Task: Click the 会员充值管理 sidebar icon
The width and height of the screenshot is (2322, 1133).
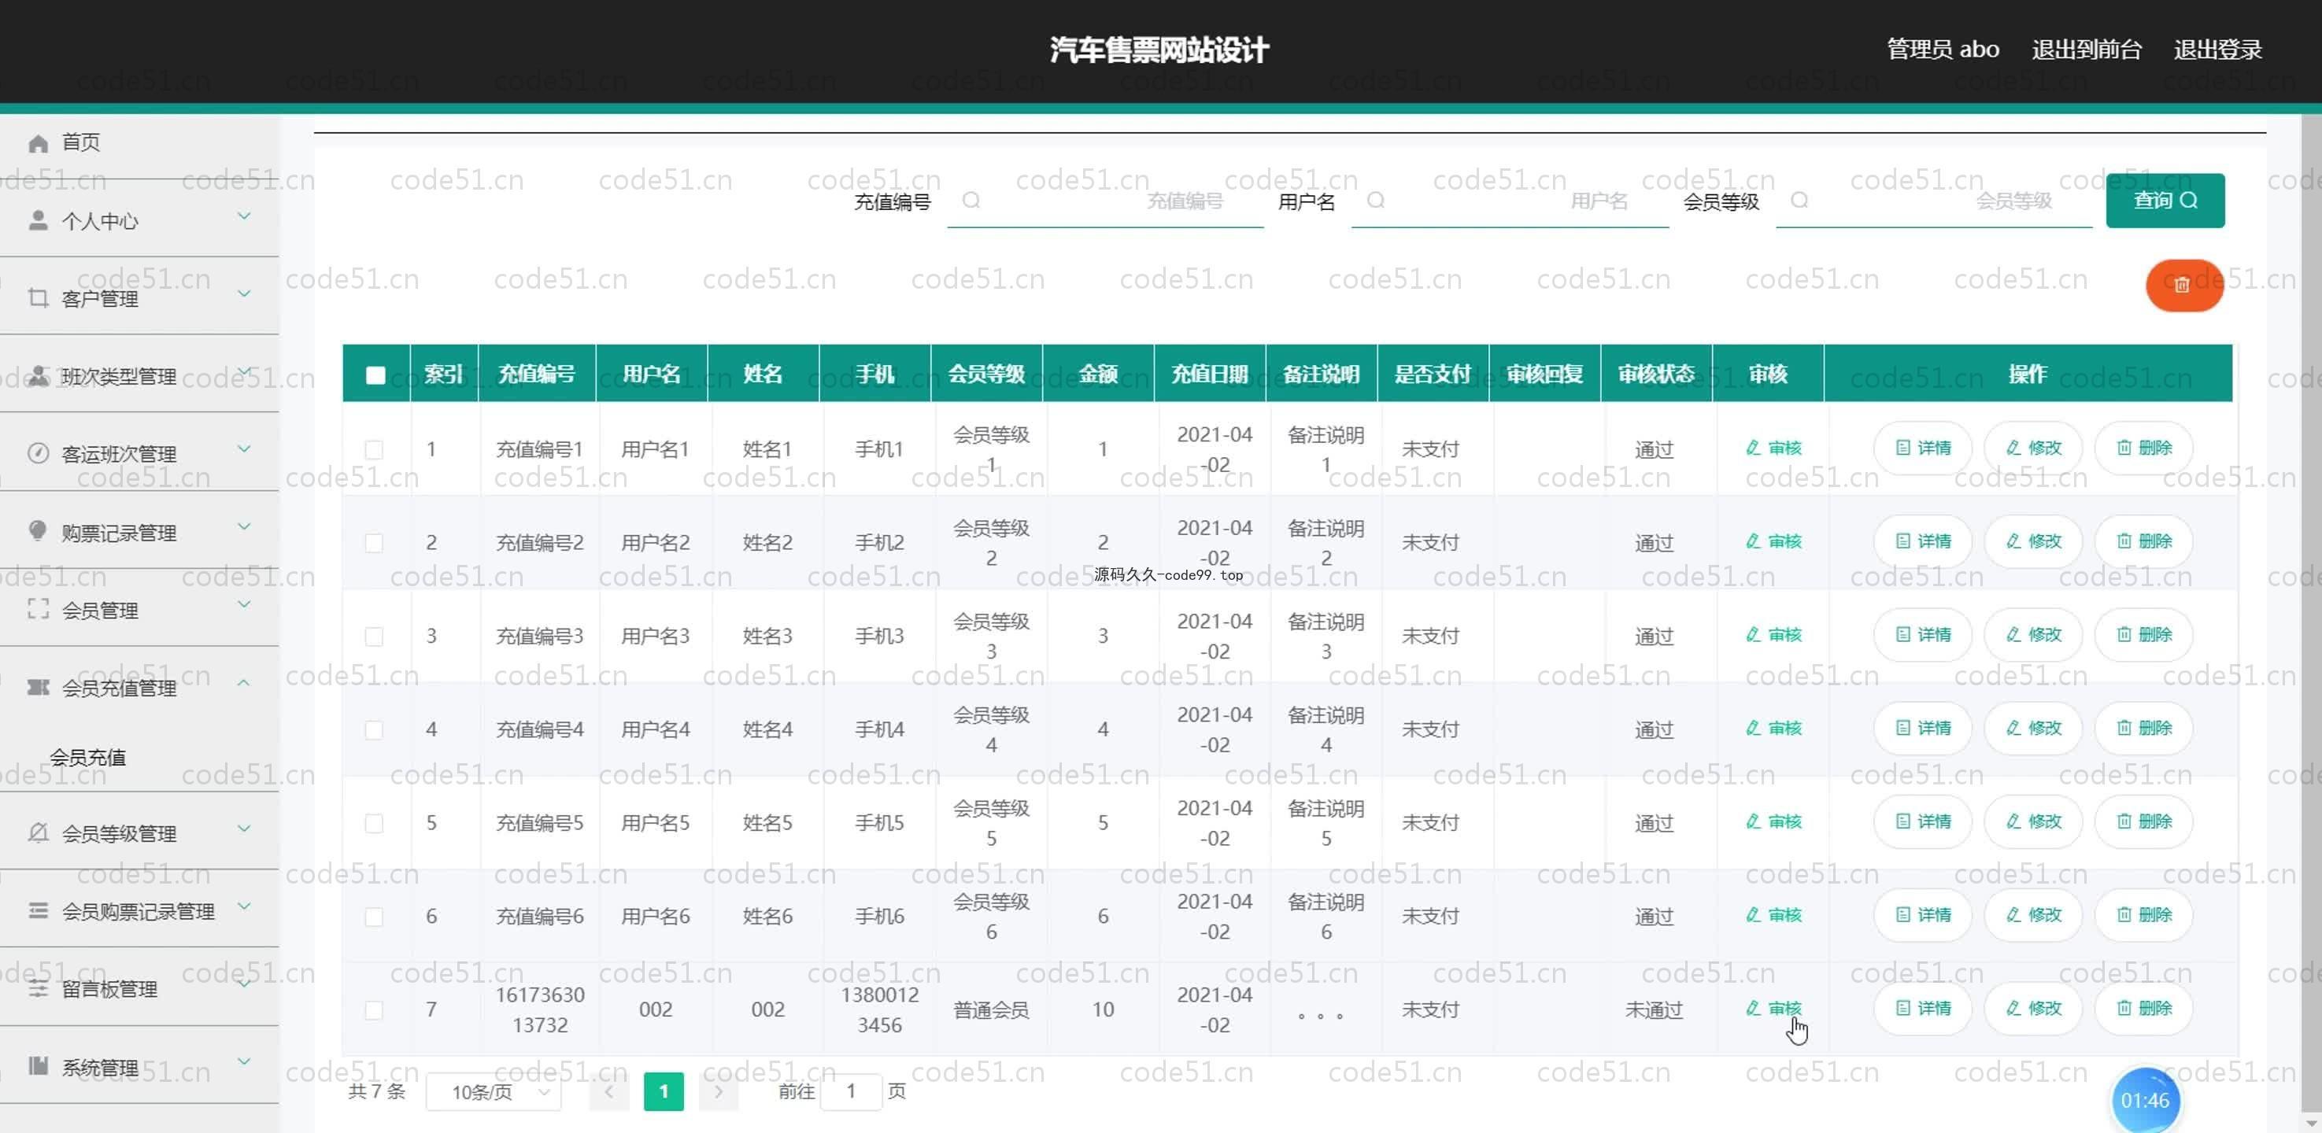Action: pyautogui.click(x=38, y=688)
